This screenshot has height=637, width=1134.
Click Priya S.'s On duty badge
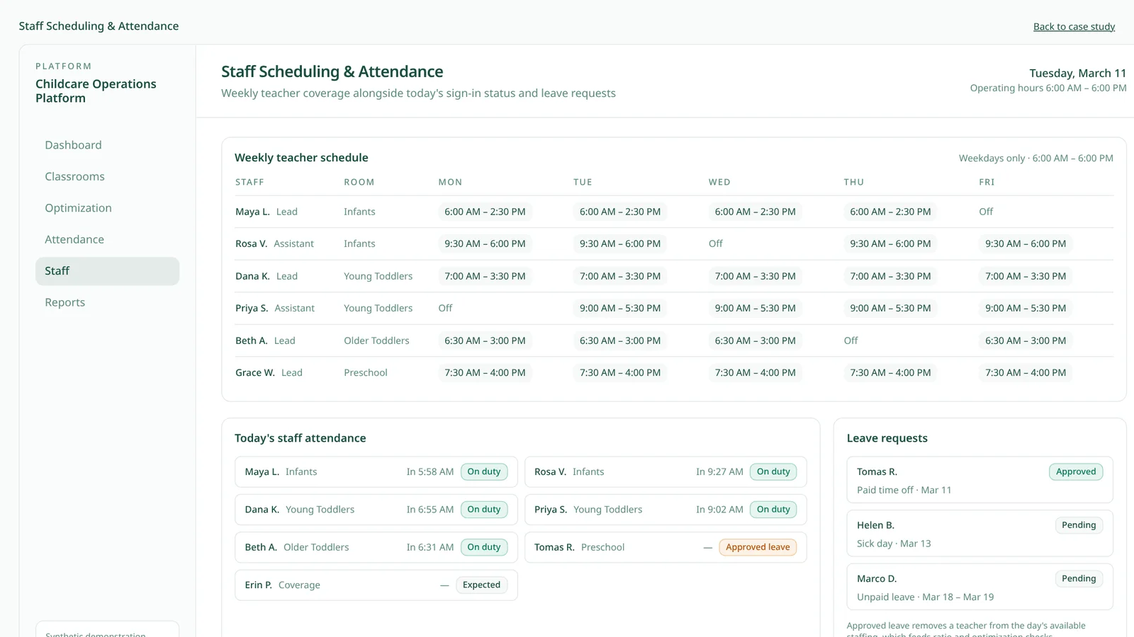[x=773, y=510]
